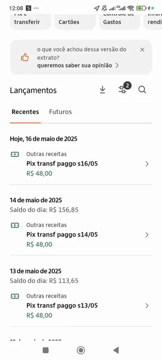Viewport: 162px width, 360px height.
Task: Tap the orange thumbs-up feedback icon
Action: (25, 57)
